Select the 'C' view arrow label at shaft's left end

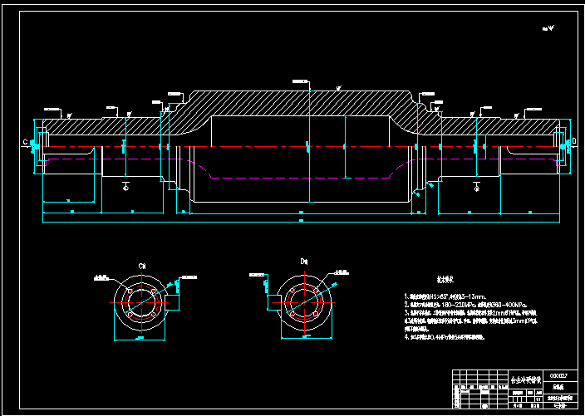click(x=26, y=142)
